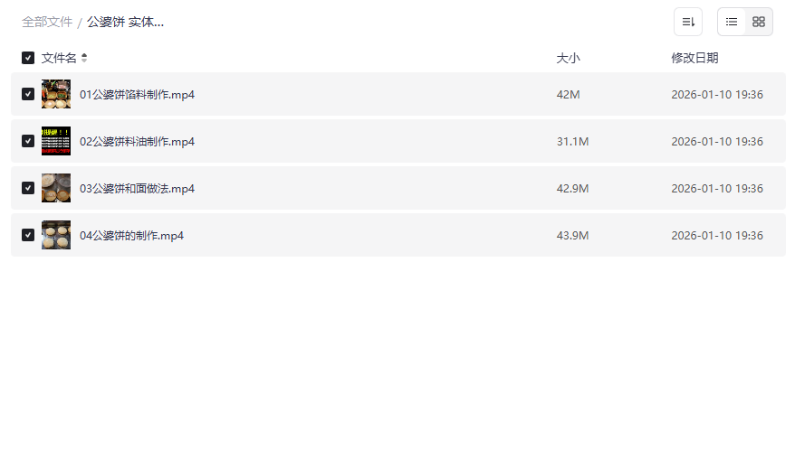Open thumbnail of 01公婆饼馅料制作.mp4

[x=56, y=94]
